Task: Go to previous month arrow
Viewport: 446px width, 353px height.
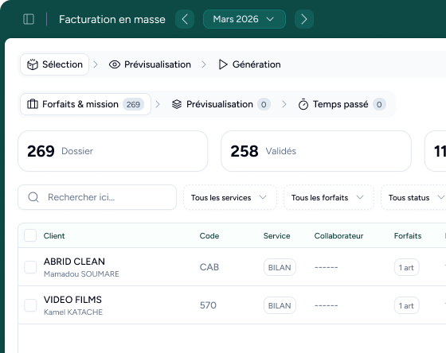Action: pos(185,19)
